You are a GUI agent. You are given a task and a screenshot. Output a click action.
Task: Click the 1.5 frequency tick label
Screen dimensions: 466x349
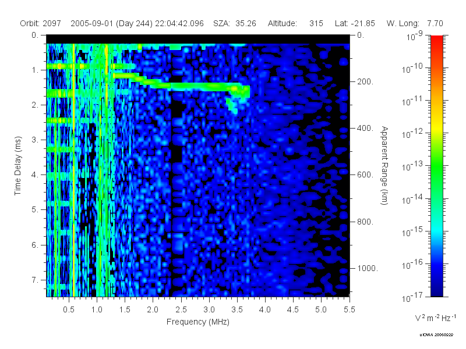click(125, 309)
